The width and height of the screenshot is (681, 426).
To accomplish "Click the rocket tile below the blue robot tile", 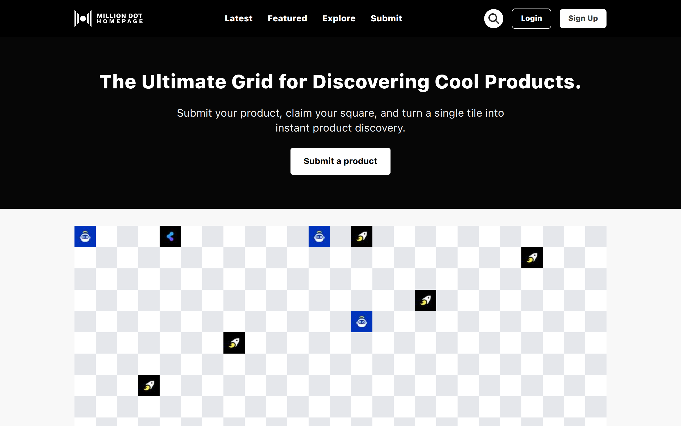I will 234,343.
